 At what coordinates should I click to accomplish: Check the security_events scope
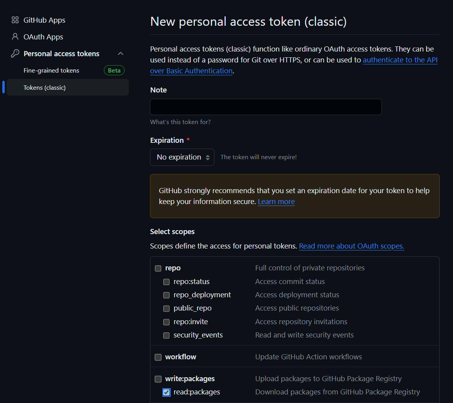click(166, 335)
